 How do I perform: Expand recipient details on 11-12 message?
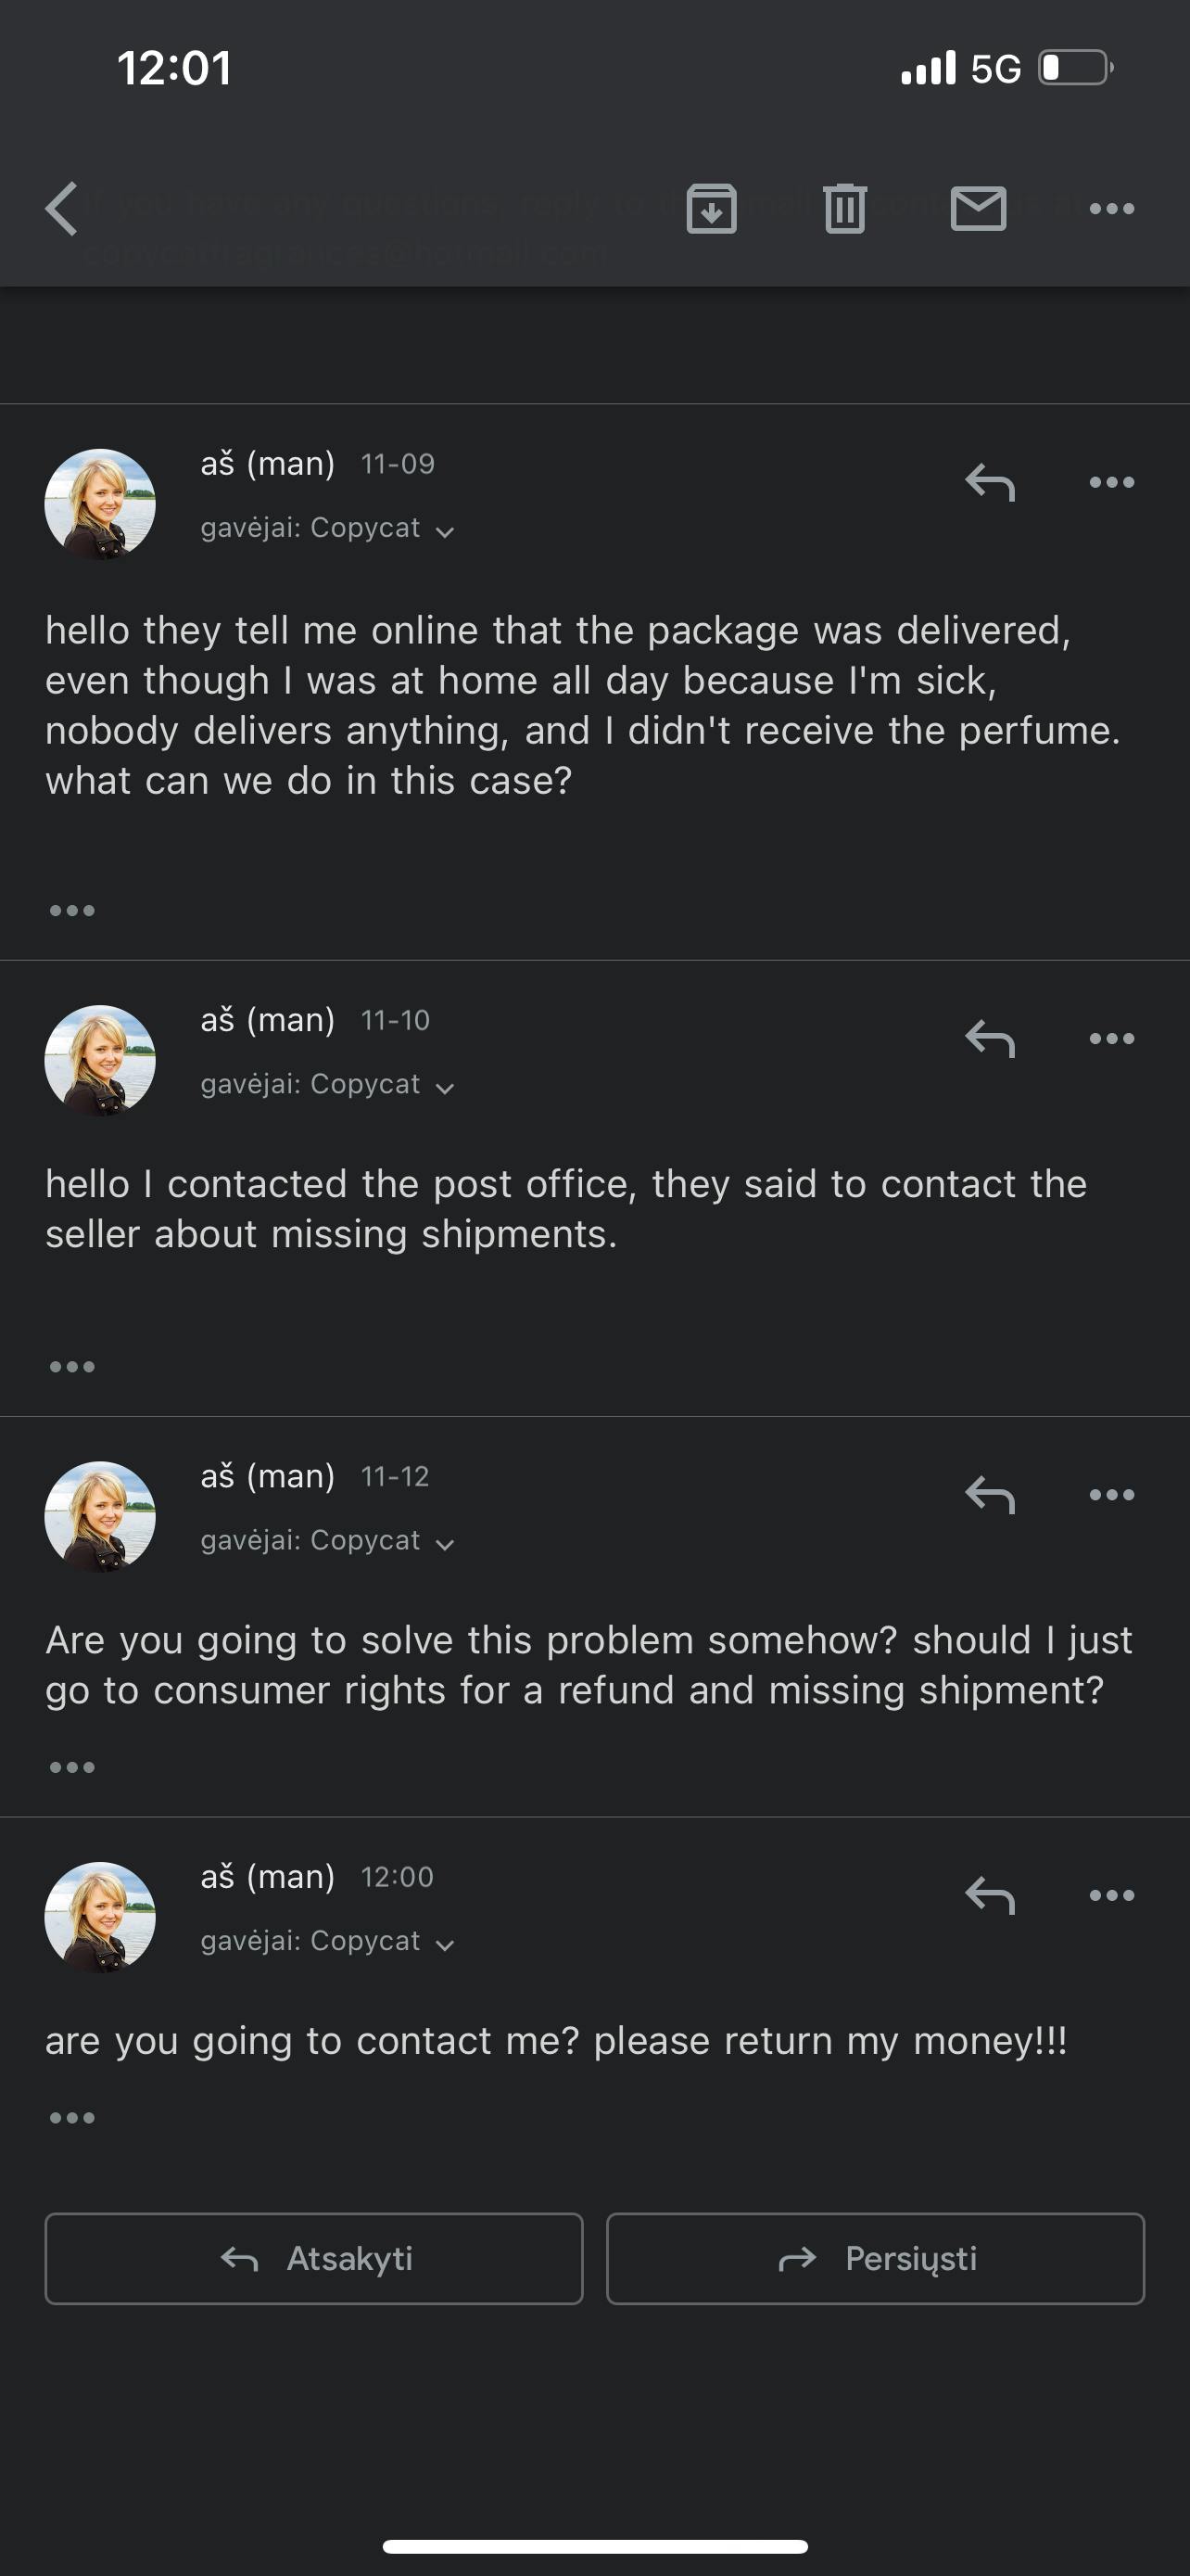click(446, 1543)
